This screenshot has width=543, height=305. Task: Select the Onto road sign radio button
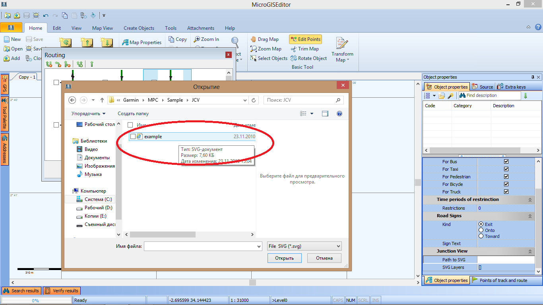click(x=481, y=230)
